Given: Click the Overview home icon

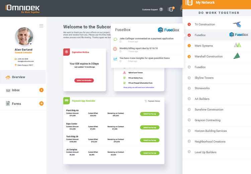Looking at the screenshot, I should [8, 77].
